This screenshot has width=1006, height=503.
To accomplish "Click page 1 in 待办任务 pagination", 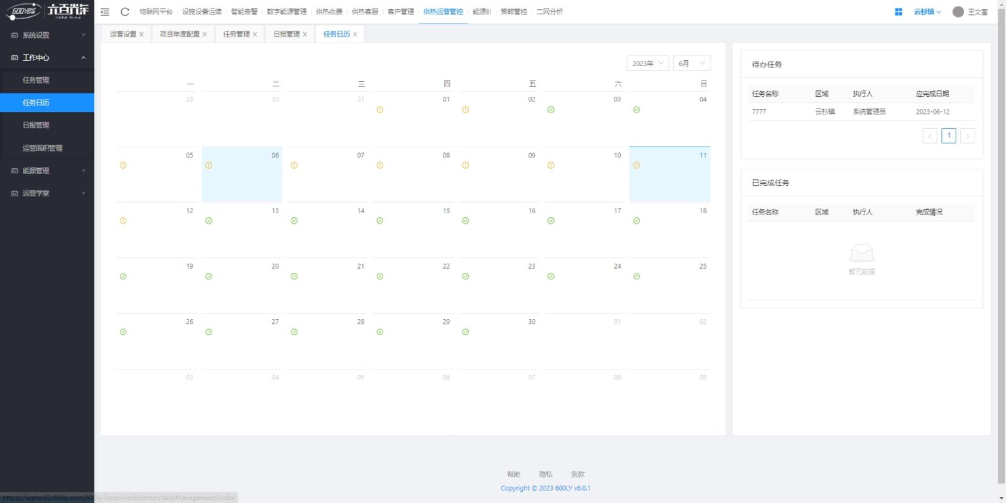I will point(948,135).
